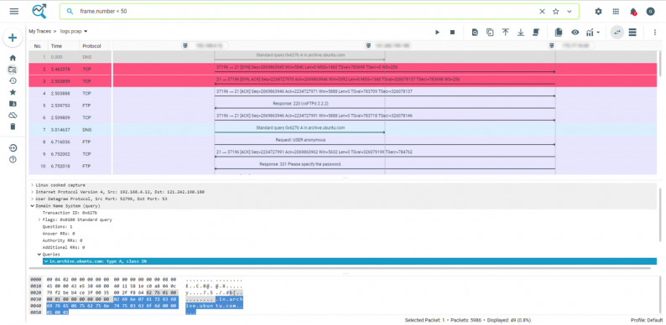Click the middle host endpoint chip
This screenshot has height=325, width=666.
(x=388, y=45)
